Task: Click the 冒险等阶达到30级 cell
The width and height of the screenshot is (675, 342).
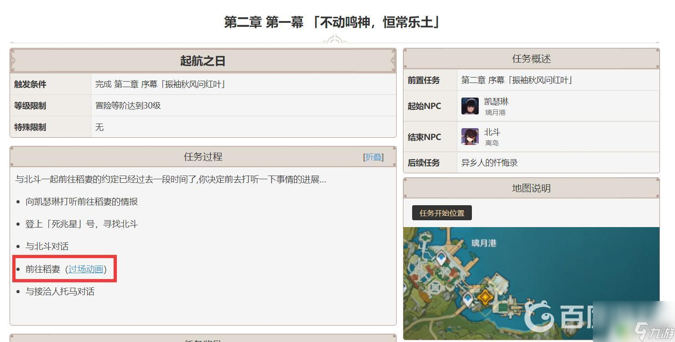Action: pos(243,105)
